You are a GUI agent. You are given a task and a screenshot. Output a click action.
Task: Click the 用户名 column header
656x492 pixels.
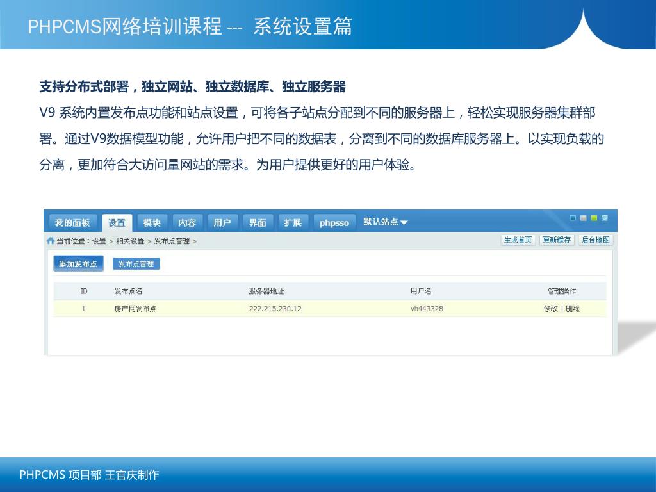click(x=421, y=291)
